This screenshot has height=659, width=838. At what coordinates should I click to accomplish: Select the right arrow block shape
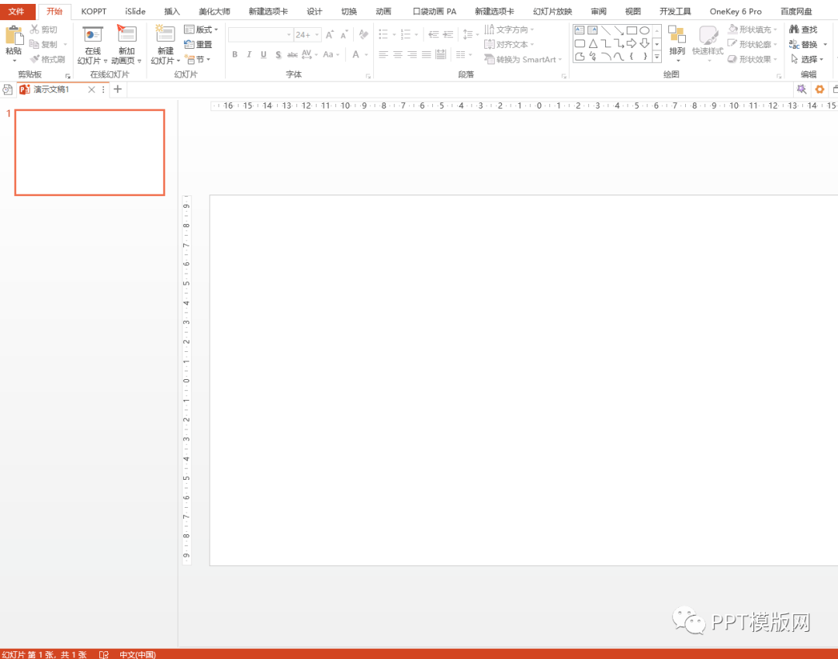click(632, 43)
